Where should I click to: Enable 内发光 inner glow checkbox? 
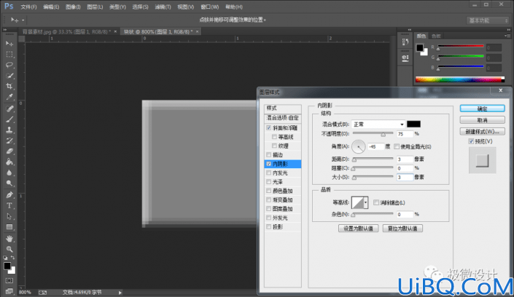269,173
